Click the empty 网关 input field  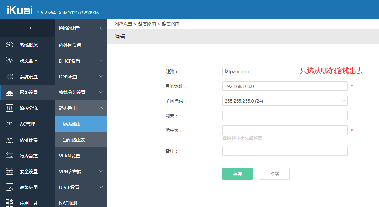pyautogui.click(x=285, y=115)
